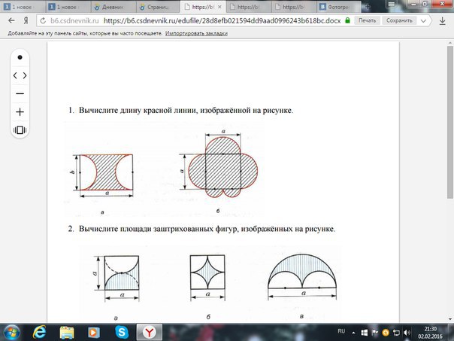The image size is (454, 341).
Task: Switch to the tab right after the active one
Action: [x=248, y=7]
